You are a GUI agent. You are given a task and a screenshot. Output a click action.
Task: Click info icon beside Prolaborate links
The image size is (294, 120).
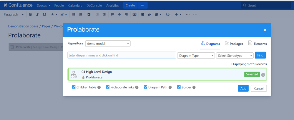coord(137,87)
